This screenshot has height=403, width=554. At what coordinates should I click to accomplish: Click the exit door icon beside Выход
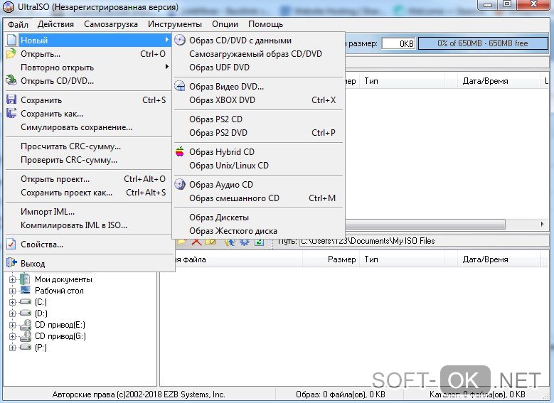click(x=11, y=263)
